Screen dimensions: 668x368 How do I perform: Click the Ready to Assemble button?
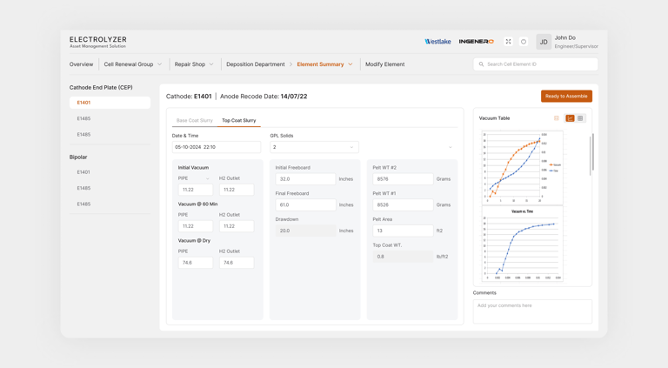pos(566,96)
